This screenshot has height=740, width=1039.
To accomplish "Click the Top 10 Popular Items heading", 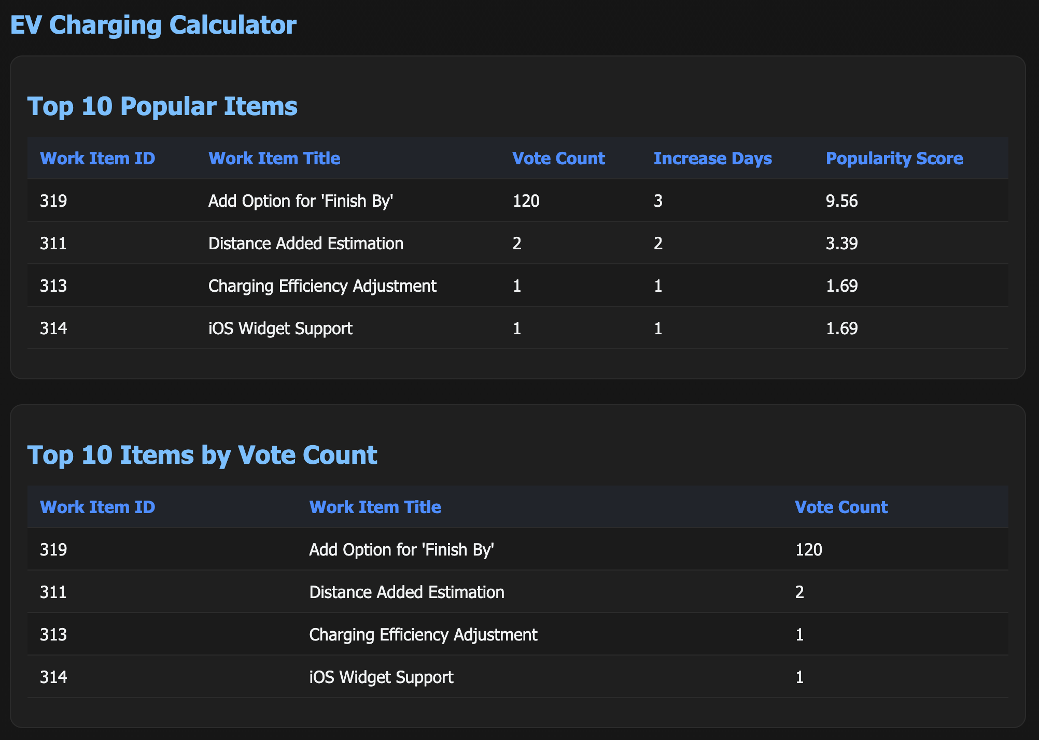I will pos(162,106).
